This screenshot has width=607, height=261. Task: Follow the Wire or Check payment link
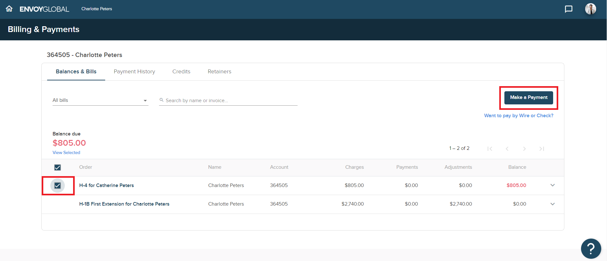[x=518, y=116]
